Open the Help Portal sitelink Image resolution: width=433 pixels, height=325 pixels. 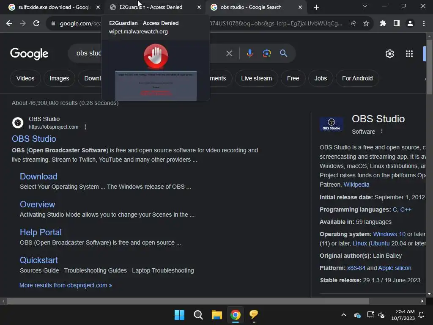[x=41, y=232]
